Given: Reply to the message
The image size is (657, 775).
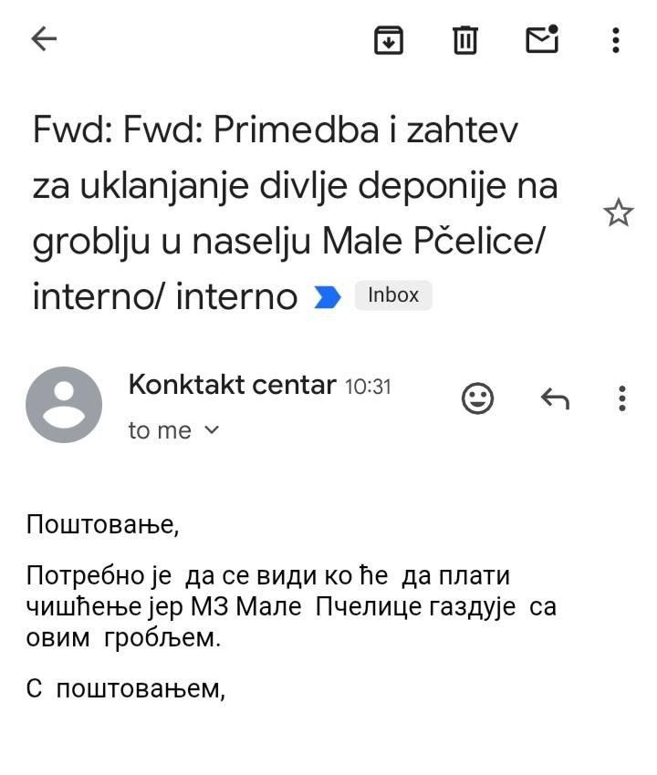Looking at the screenshot, I should pyautogui.click(x=555, y=398).
